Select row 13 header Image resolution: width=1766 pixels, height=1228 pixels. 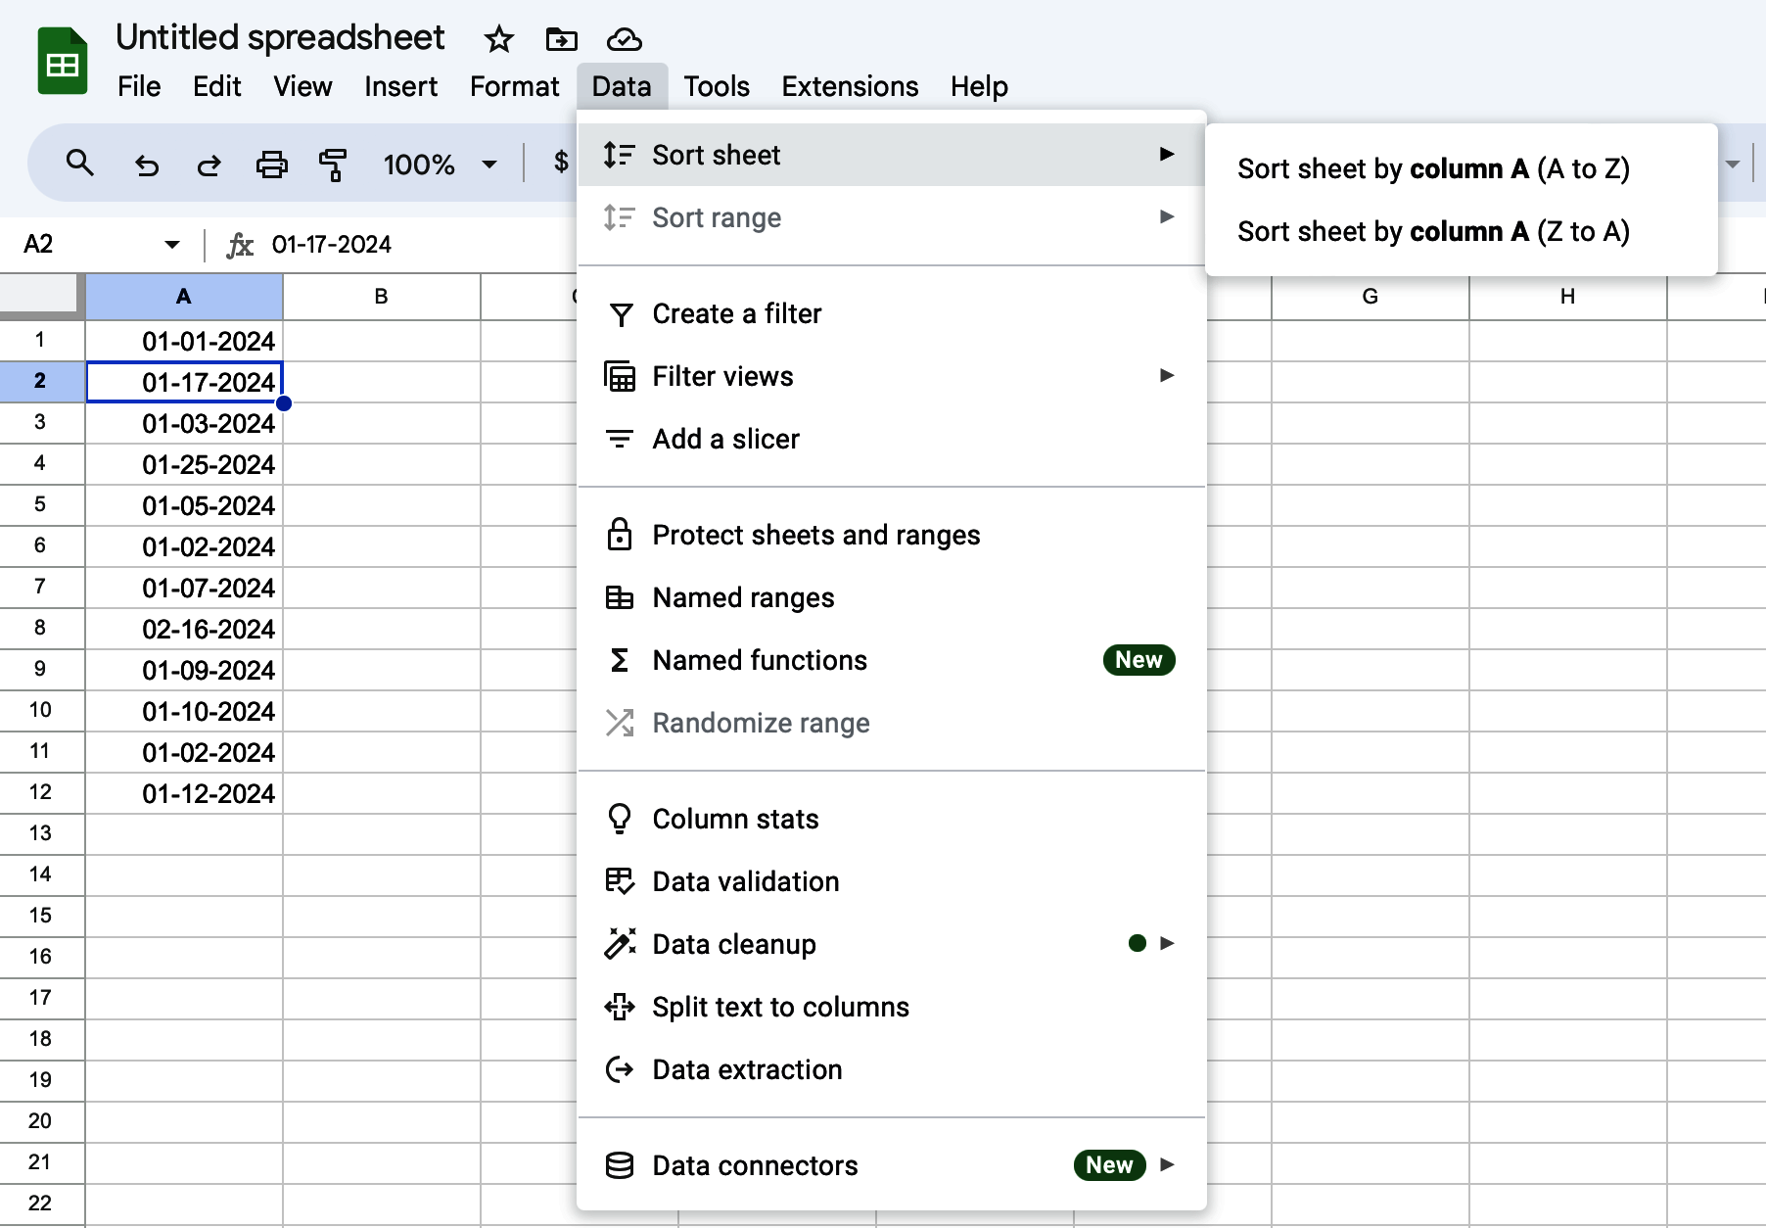[x=41, y=833]
